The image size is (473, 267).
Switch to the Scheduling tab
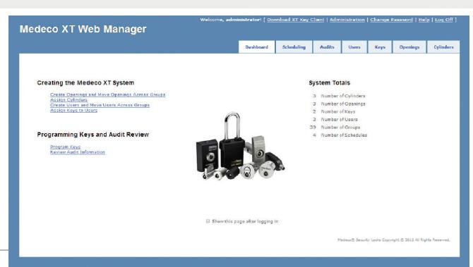tap(294, 47)
